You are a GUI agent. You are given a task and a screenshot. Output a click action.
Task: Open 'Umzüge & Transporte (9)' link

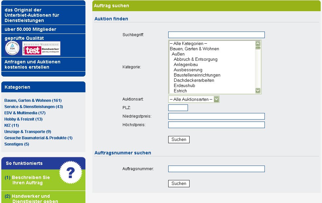[x=28, y=132]
